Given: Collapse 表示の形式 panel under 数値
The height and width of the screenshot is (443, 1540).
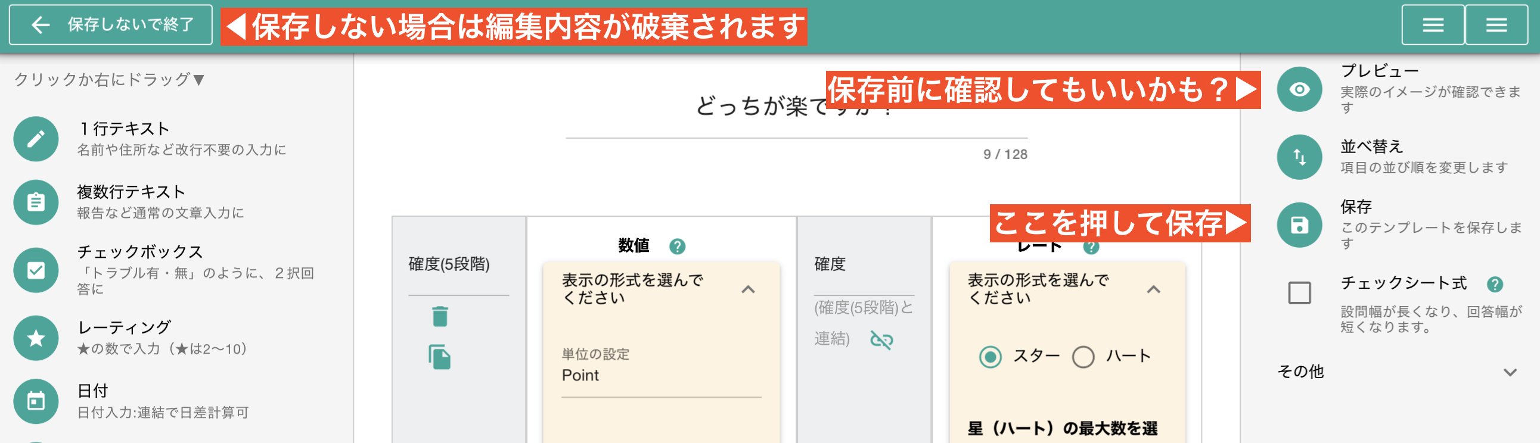Looking at the screenshot, I should click(x=748, y=289).
